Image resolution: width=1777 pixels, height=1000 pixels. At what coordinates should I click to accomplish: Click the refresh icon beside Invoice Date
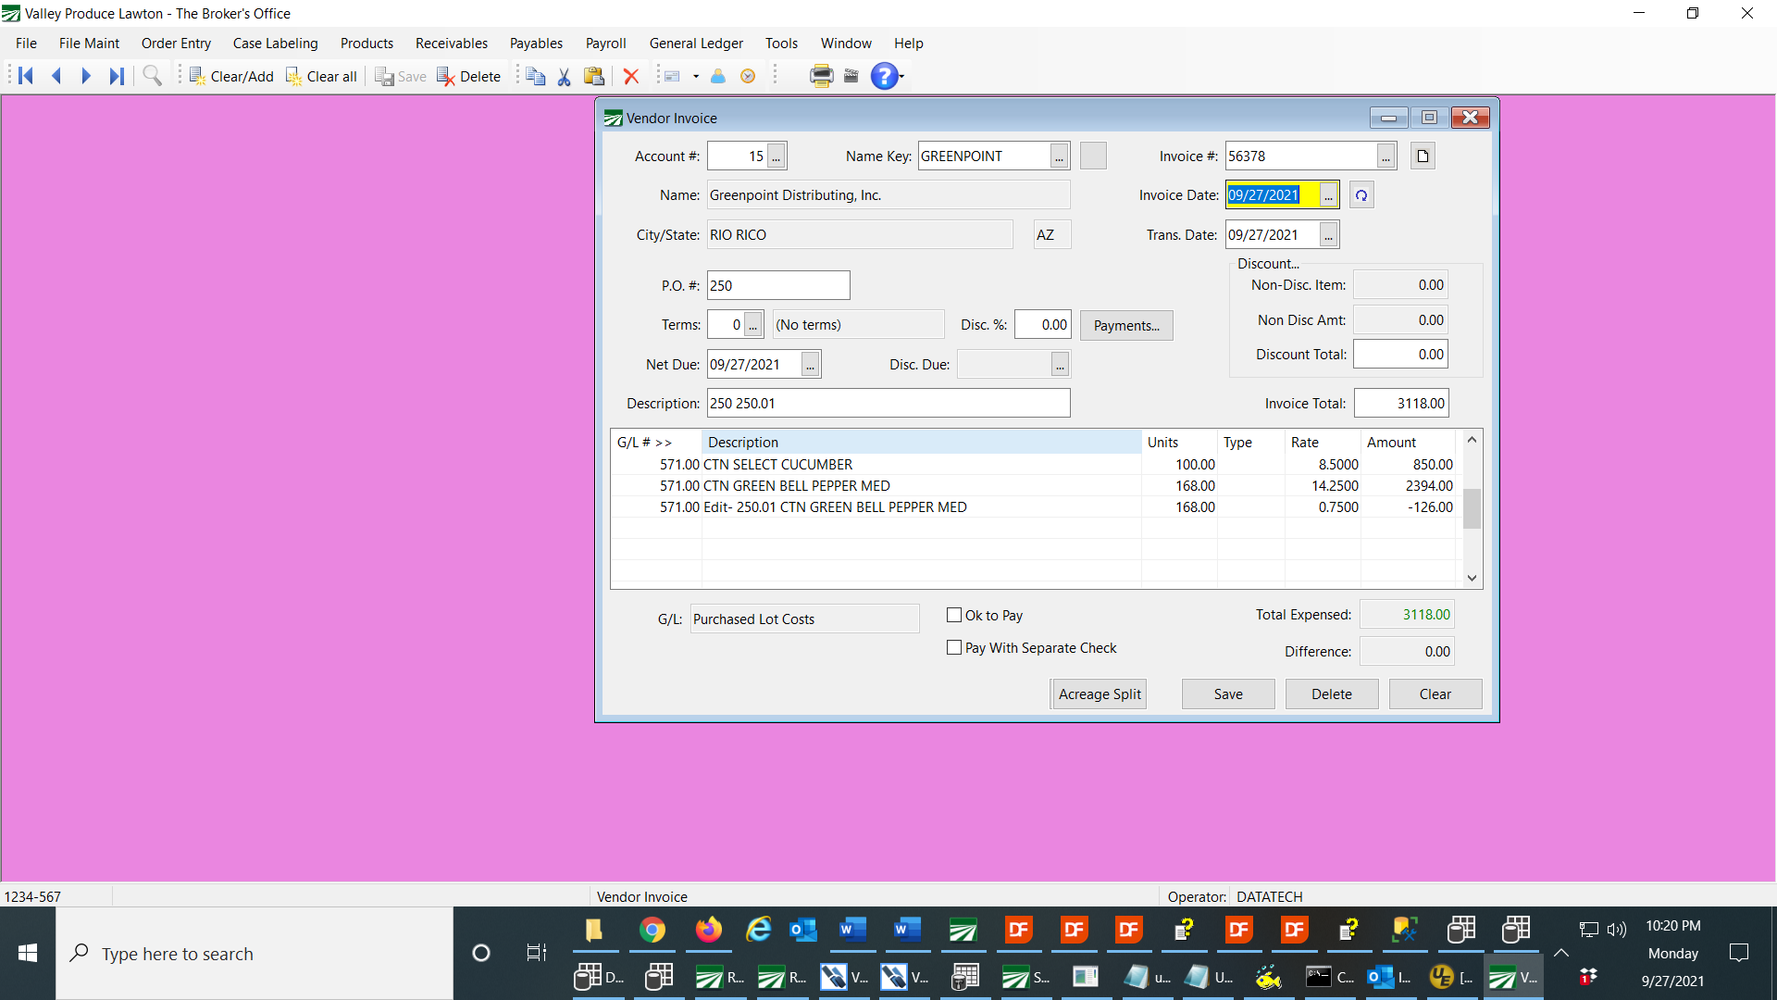click(1361, 195)
